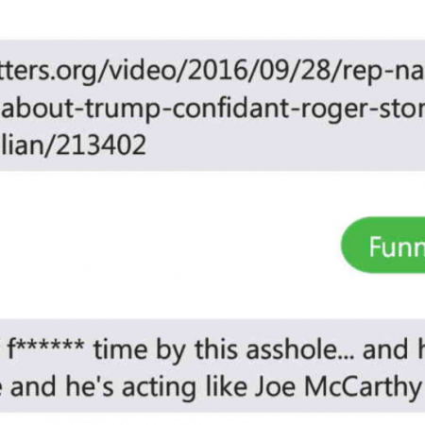Click the lian/213402 link ending
Image resolution: width=425 pixels, height=425 pixels.
tap(73, 145)
